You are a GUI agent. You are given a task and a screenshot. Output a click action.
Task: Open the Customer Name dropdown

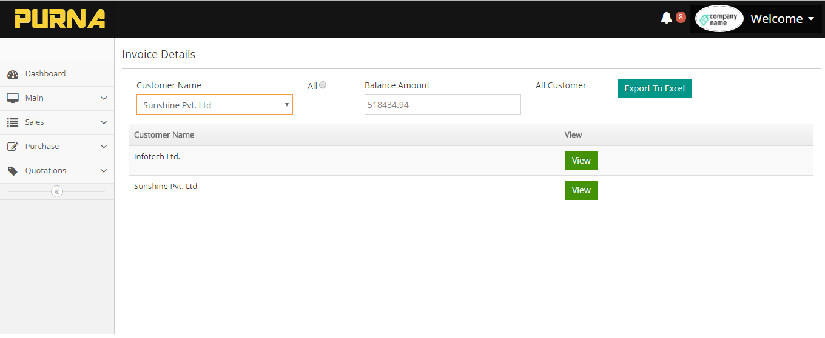pyautogui.click(x=215, y=105)
